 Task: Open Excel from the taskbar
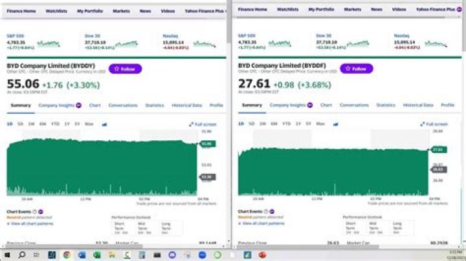click(96, 255)
